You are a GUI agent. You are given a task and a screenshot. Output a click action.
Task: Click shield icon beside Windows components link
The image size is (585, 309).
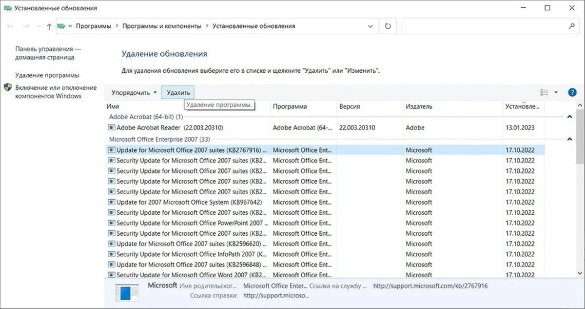8,87
